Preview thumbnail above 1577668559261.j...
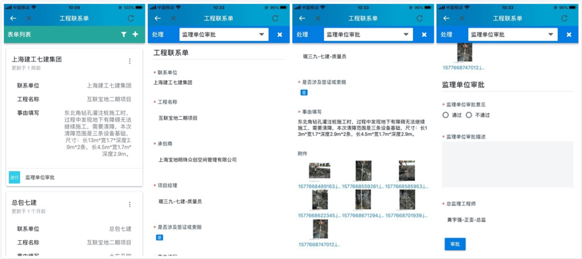582x259 pixels. pos(363,171)
